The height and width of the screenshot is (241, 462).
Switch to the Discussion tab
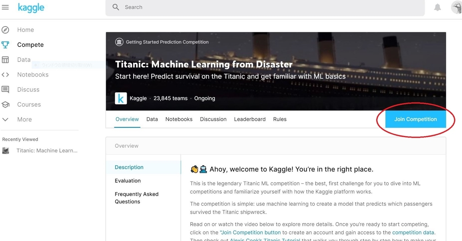click(213, 119)
